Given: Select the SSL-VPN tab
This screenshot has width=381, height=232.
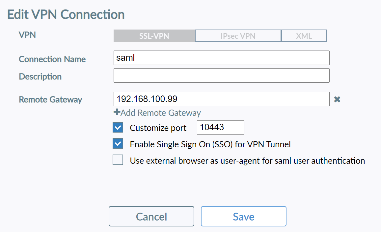Looking at the screenshot, I should (x=154, y=36).
